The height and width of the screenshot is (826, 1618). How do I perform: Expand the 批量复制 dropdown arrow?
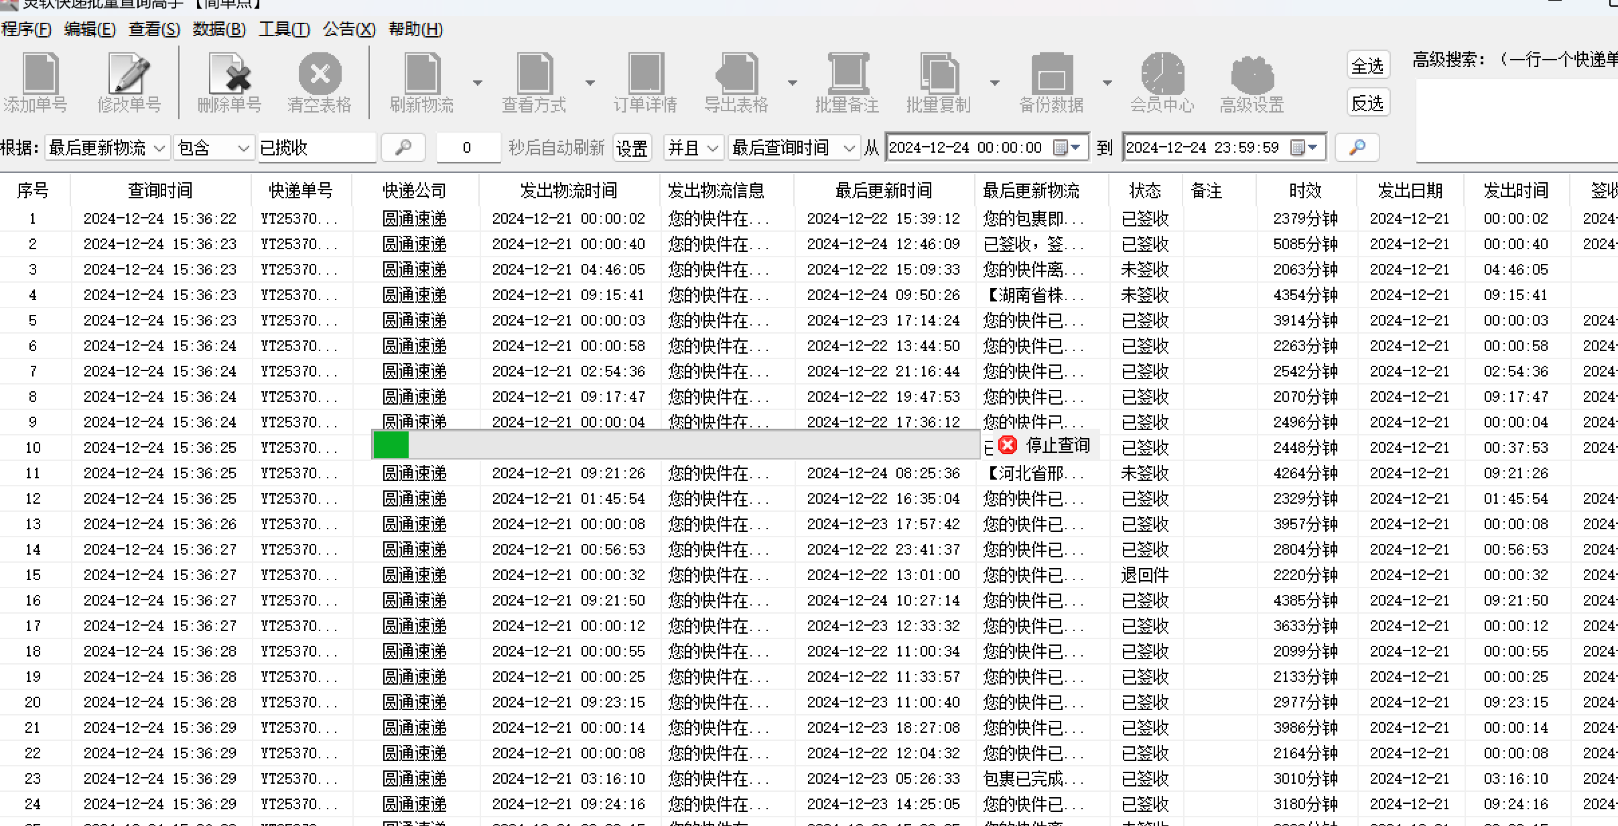pos(995,83)
